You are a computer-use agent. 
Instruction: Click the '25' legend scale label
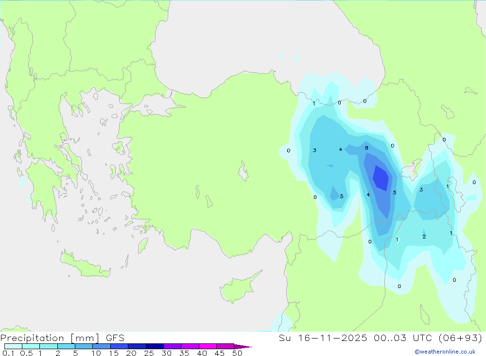[x=149, y=353]
